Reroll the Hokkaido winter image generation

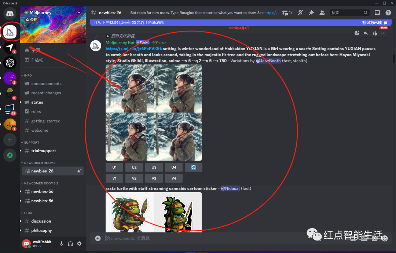(193, 167)
